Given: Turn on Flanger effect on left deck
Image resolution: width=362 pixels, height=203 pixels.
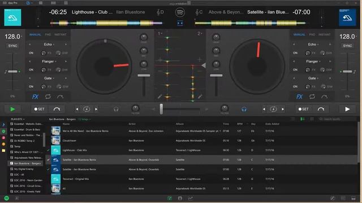Looking at the screenshot, I should coord(31,70).
